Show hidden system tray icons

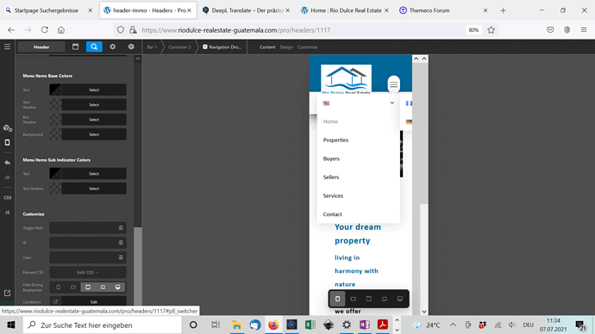click(453, 325)
